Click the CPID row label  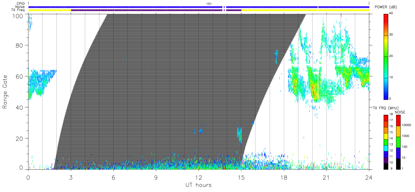(21, 4)
